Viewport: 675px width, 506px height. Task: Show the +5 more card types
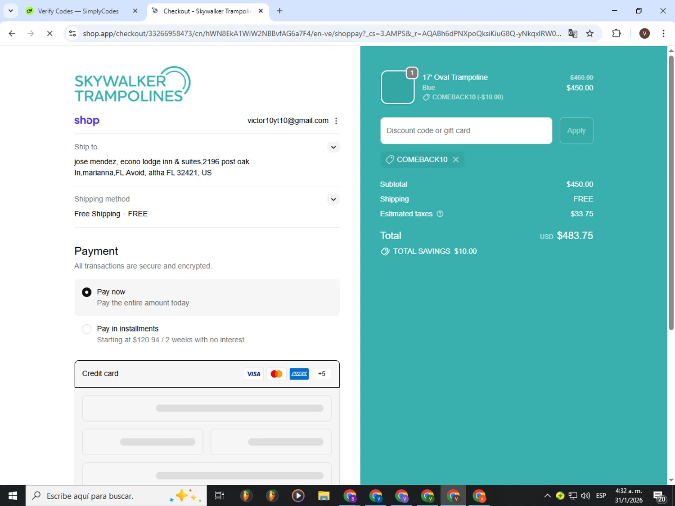pos(322,374)
